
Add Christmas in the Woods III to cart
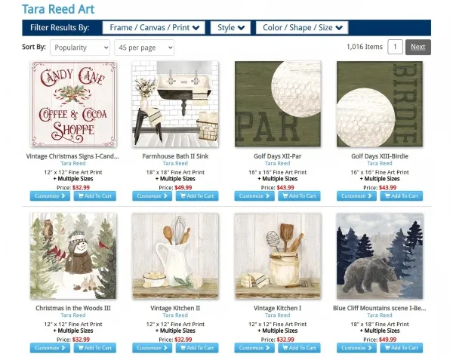pos(95,348)
